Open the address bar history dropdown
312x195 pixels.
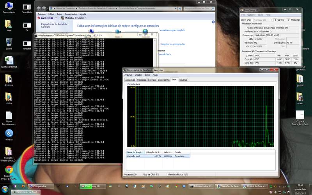coord(176,9)
